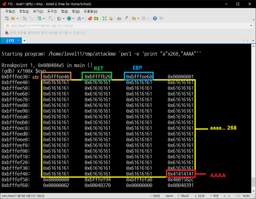Image resolution: width=256 pixels, height=199 pixels.
Task: Click the SSH2 status bar entry
Action: [155, 196]
